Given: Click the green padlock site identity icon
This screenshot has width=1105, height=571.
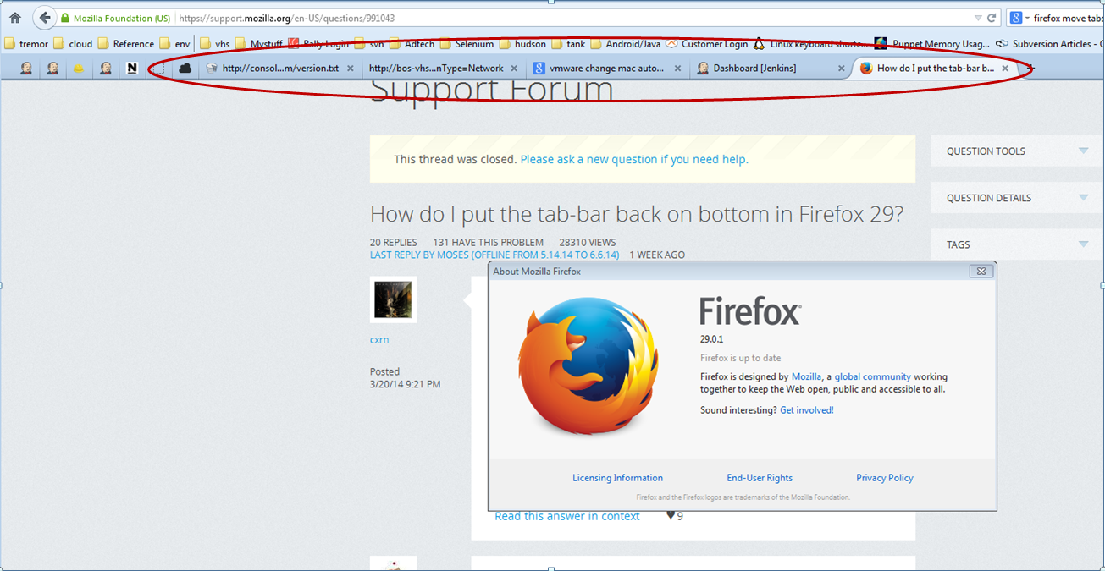Looking at the screenshot, I should pyautogui.click(x=65, y=18).
